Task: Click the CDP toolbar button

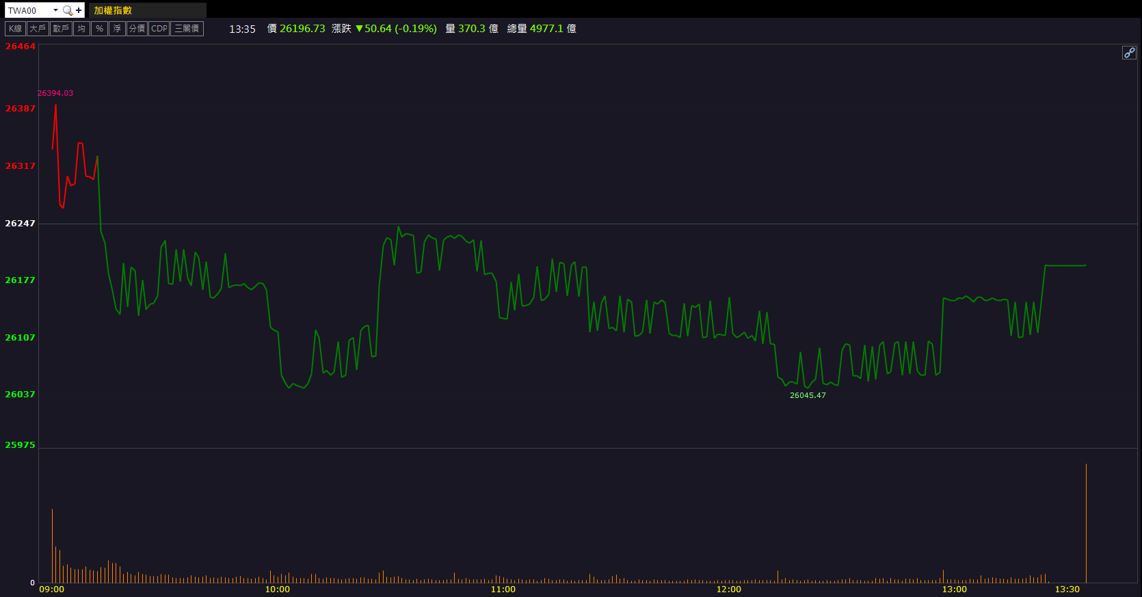Action: (159, 29)
